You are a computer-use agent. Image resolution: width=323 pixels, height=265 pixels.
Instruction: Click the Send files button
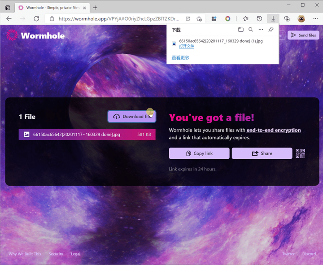pos(303,35)
